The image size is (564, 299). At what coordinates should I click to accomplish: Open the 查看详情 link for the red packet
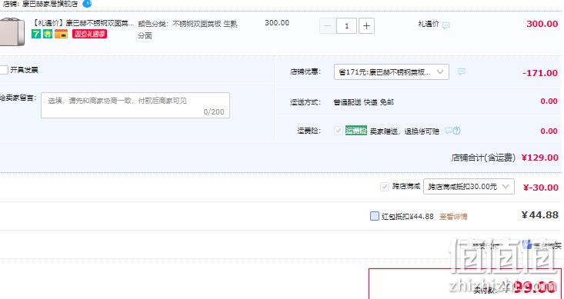[453, 217]
